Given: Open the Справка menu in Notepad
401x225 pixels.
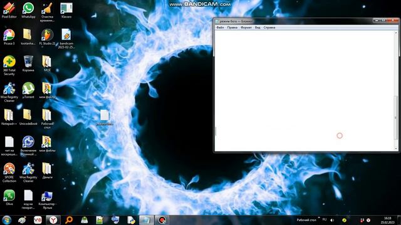Looking at the screenshot, I should (269, 27).
